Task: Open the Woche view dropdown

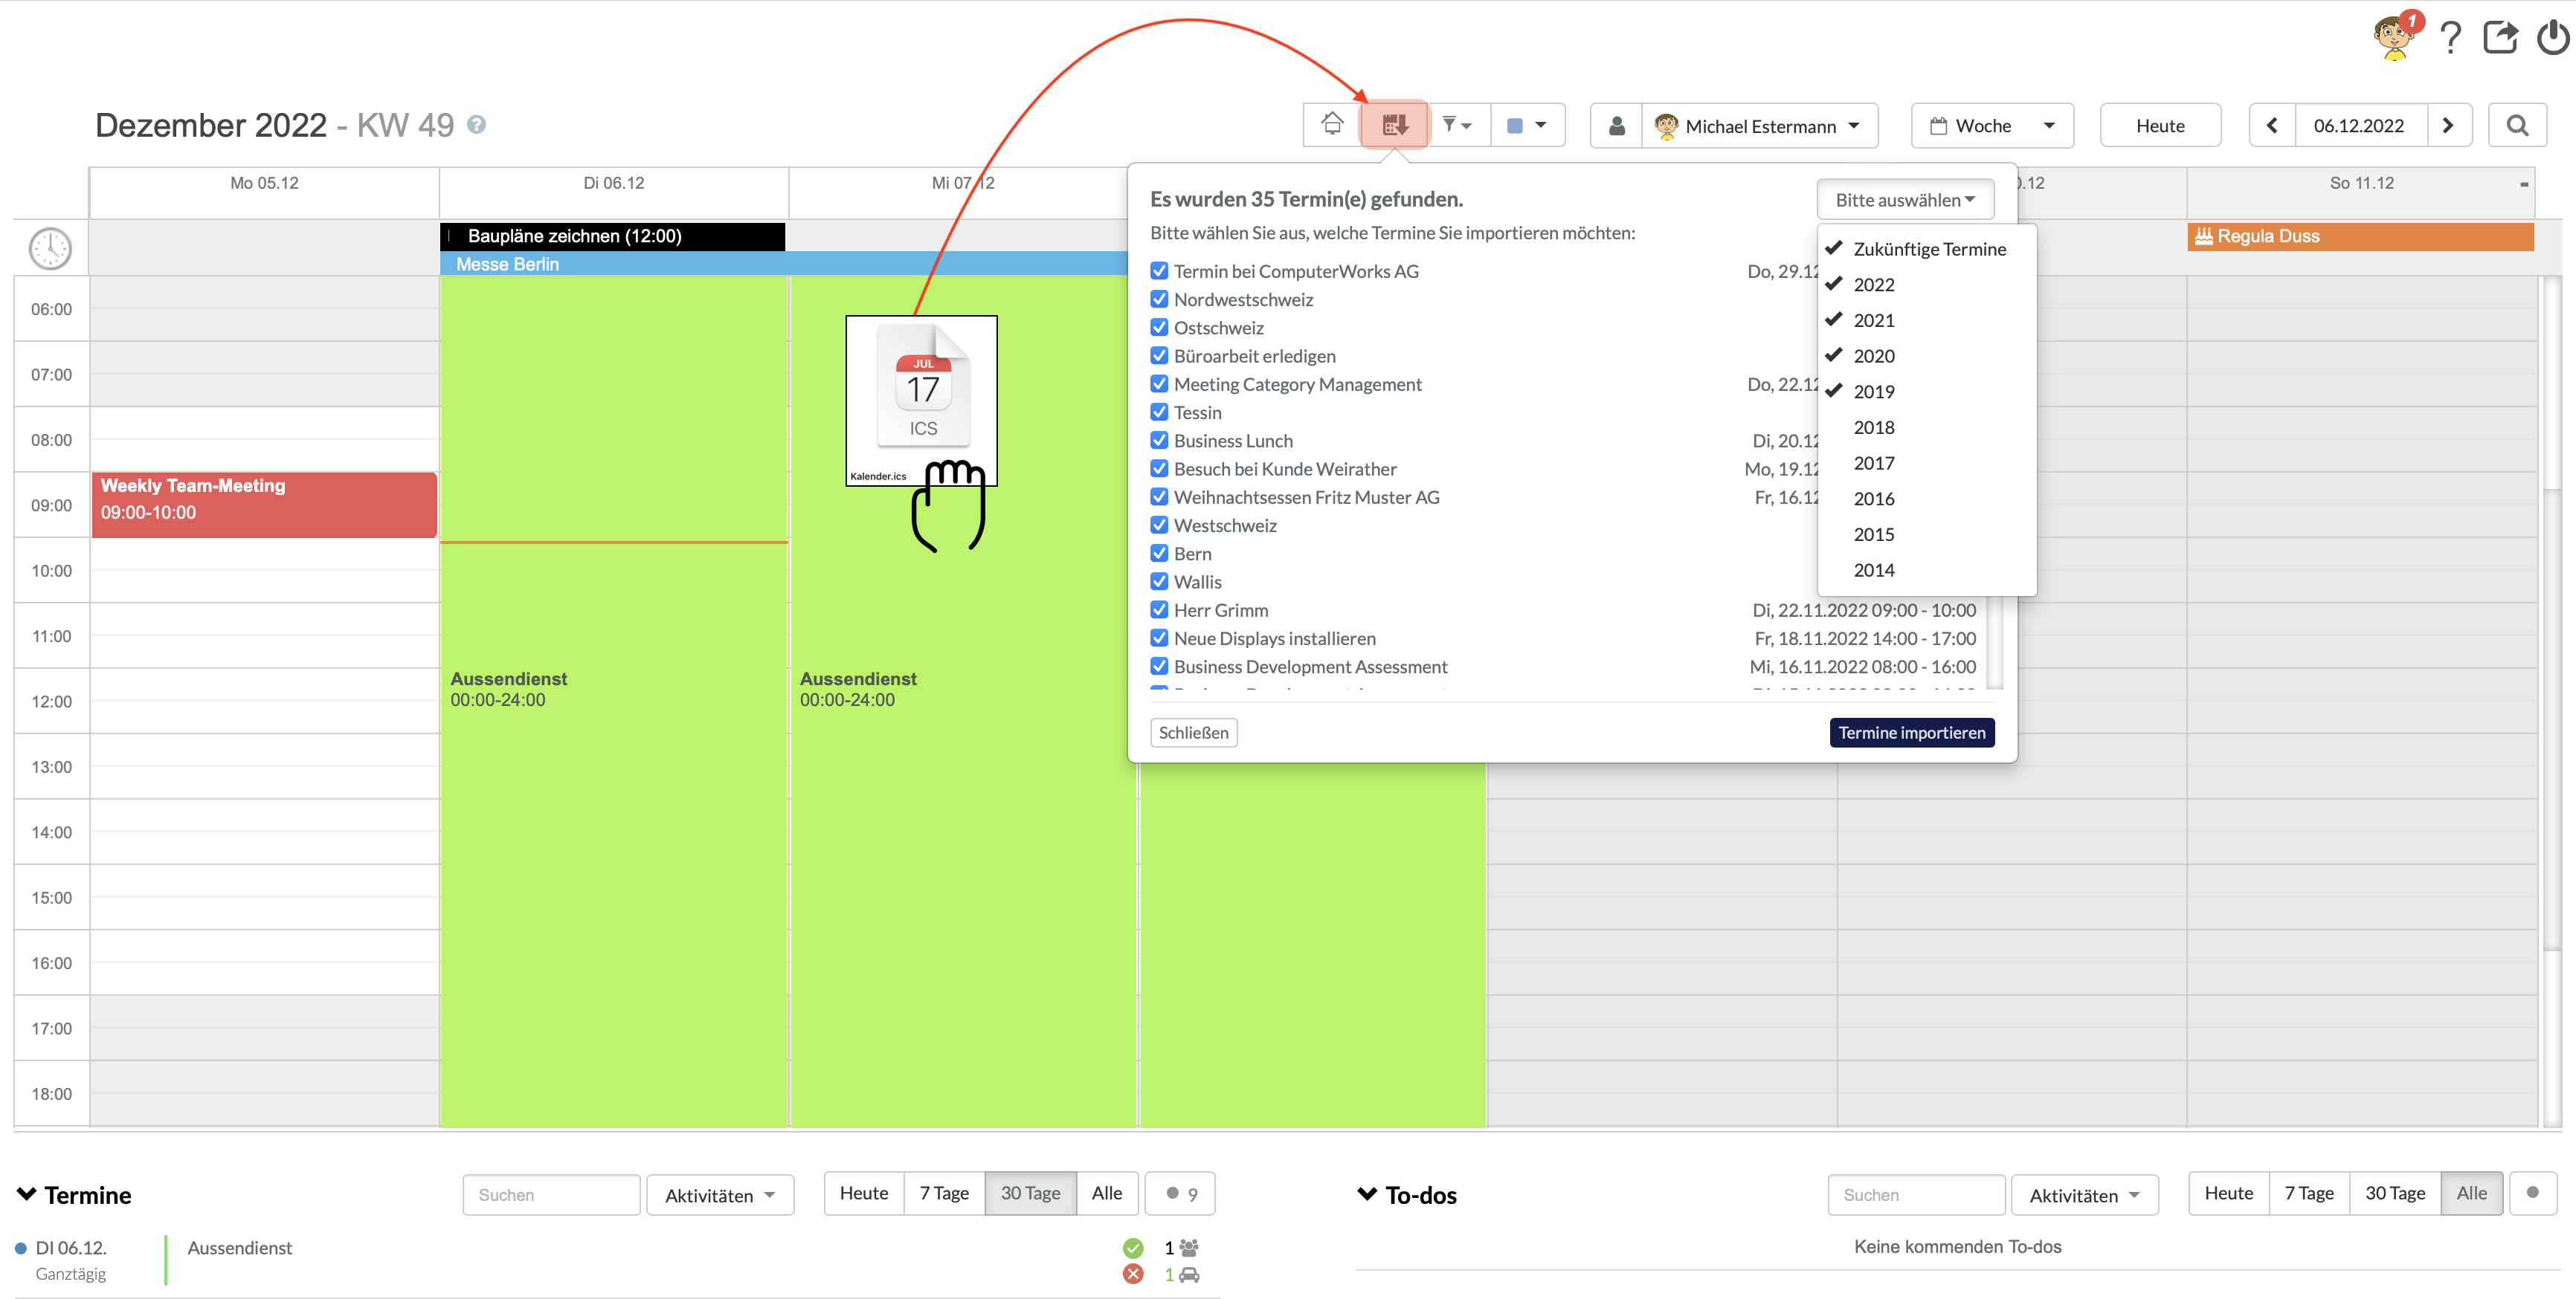Action: click(x=1991, y=125)
